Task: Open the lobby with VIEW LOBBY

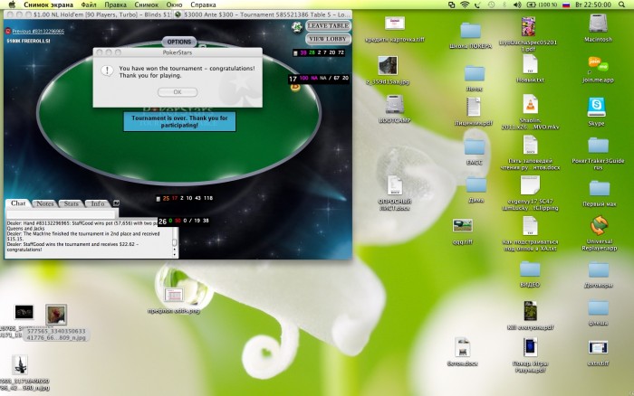Action: coord(328,39)
